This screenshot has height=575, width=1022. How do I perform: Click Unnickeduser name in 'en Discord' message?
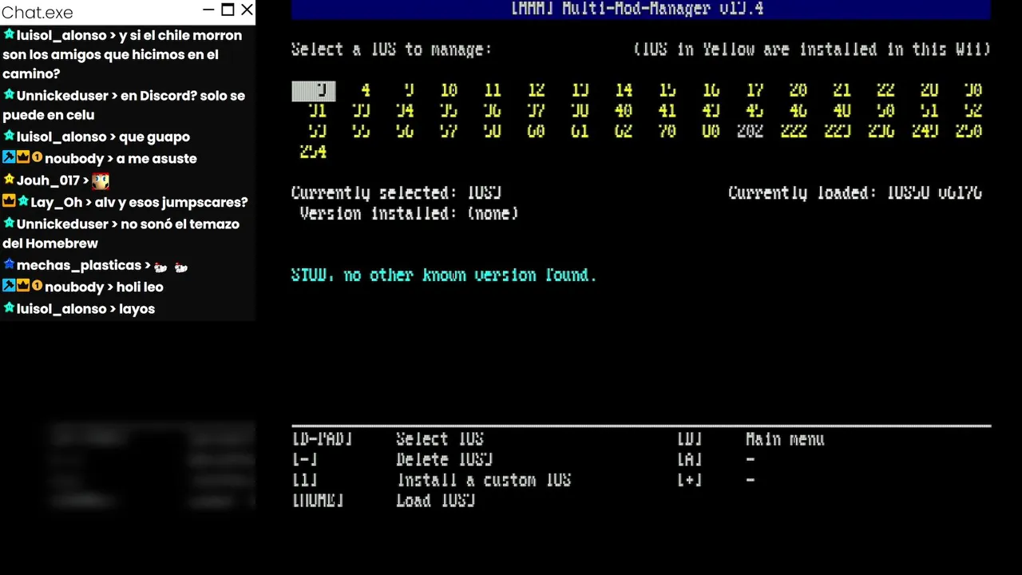click(x=62, y=96)
